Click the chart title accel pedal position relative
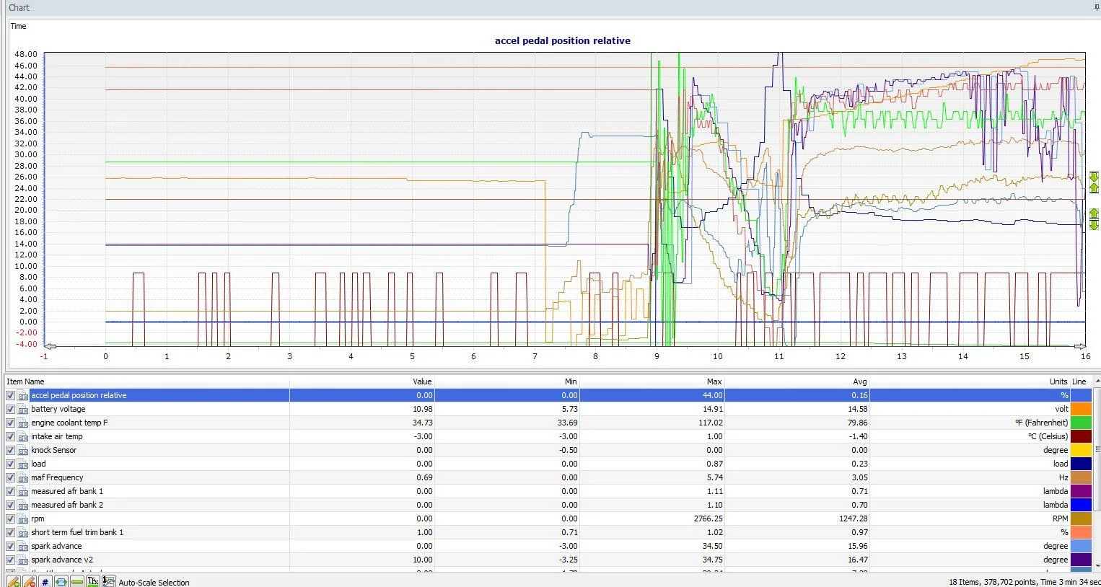1101x587 pixels. point(563,40)
